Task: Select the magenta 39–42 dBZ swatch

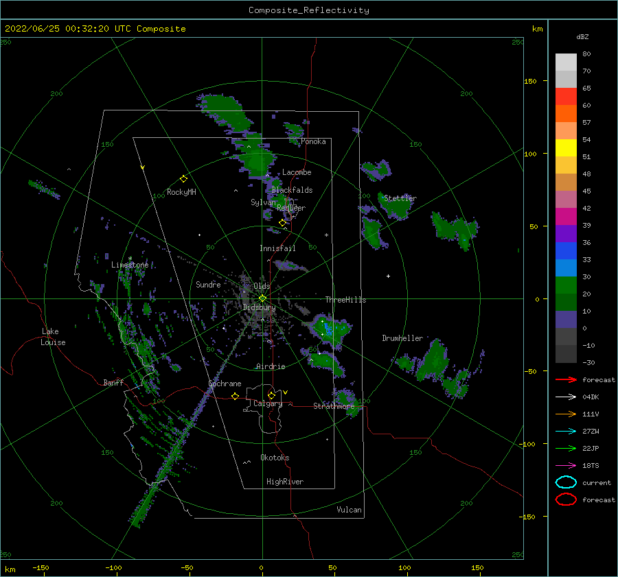Action: tap(566, 217)
